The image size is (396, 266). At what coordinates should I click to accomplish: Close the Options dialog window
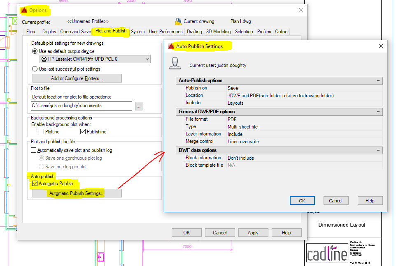click(301, 10)
